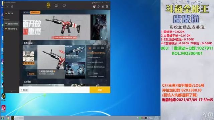
Task: Select the CrossFire 体验一区 sidebar entry
Action: (x=11, y=29)
